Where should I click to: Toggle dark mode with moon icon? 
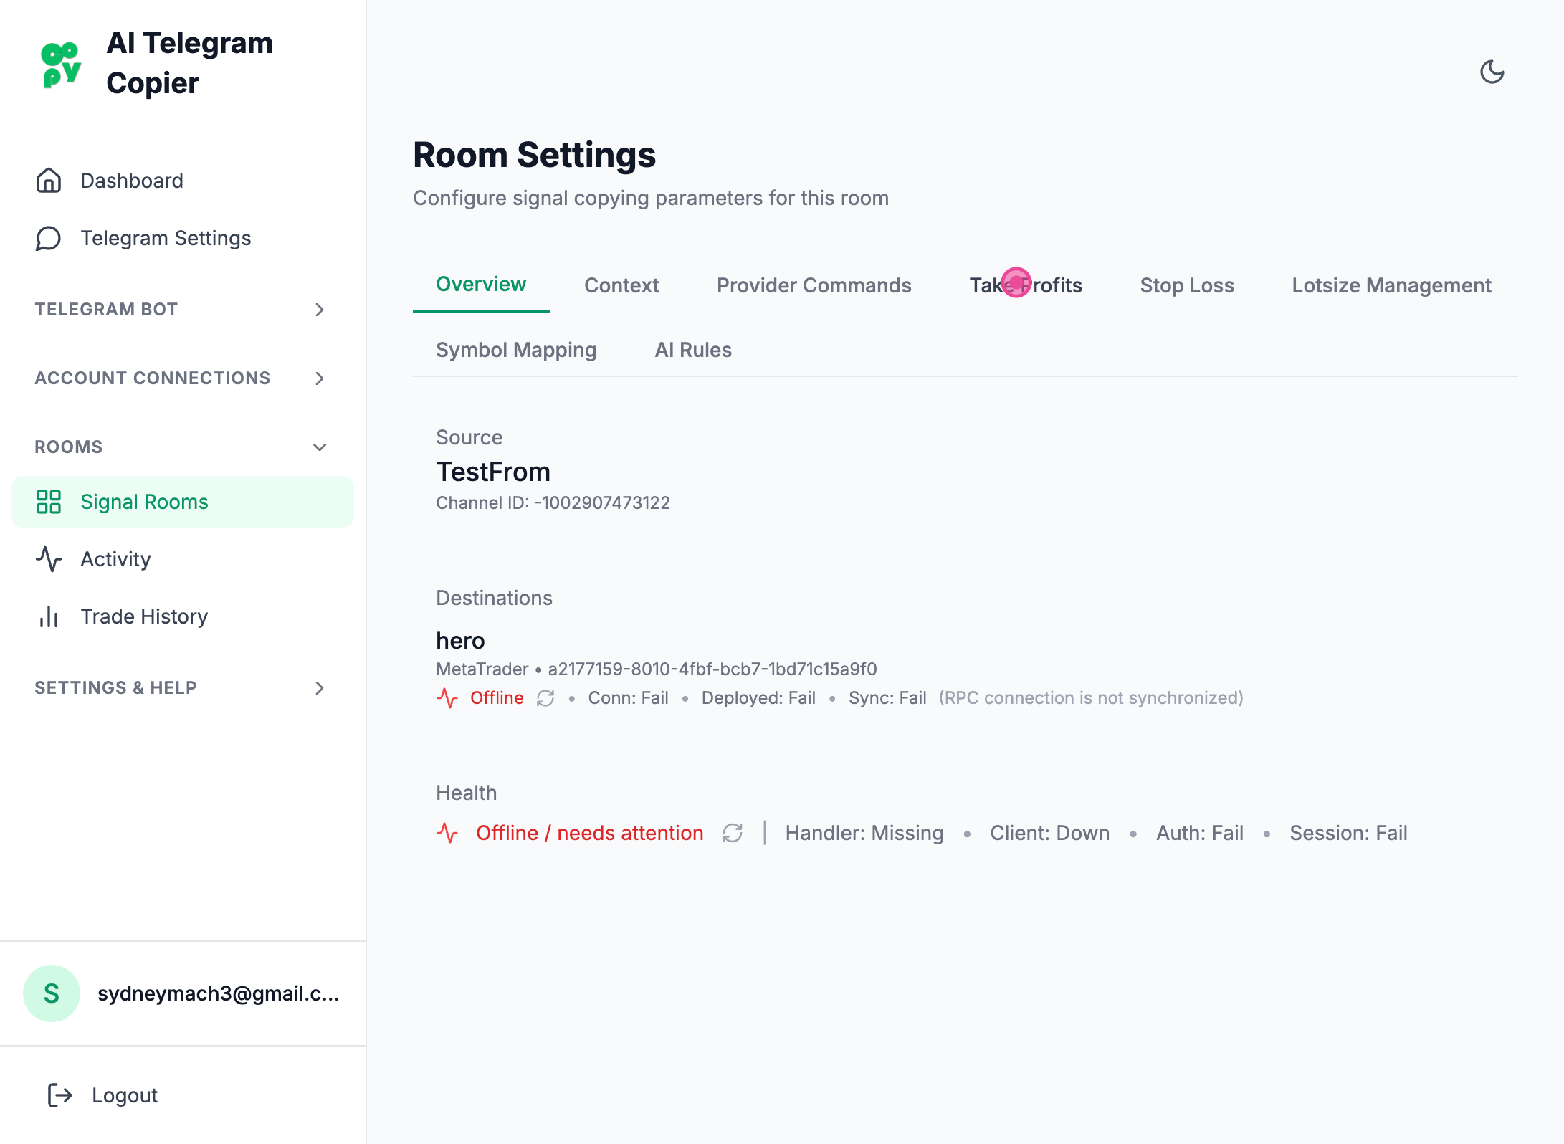click(1492, 72)
